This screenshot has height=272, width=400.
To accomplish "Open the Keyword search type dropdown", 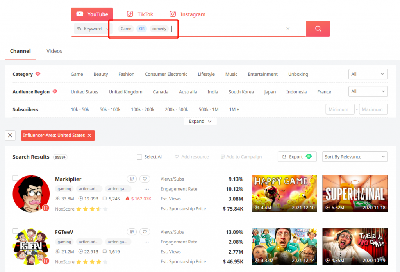I will (92, 29).
